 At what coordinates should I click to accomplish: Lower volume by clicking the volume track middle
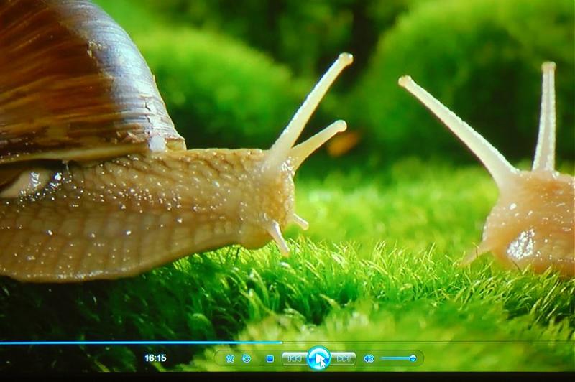coord(396,358)
